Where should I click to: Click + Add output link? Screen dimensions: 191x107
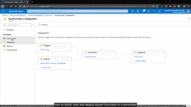pos(140,61)
